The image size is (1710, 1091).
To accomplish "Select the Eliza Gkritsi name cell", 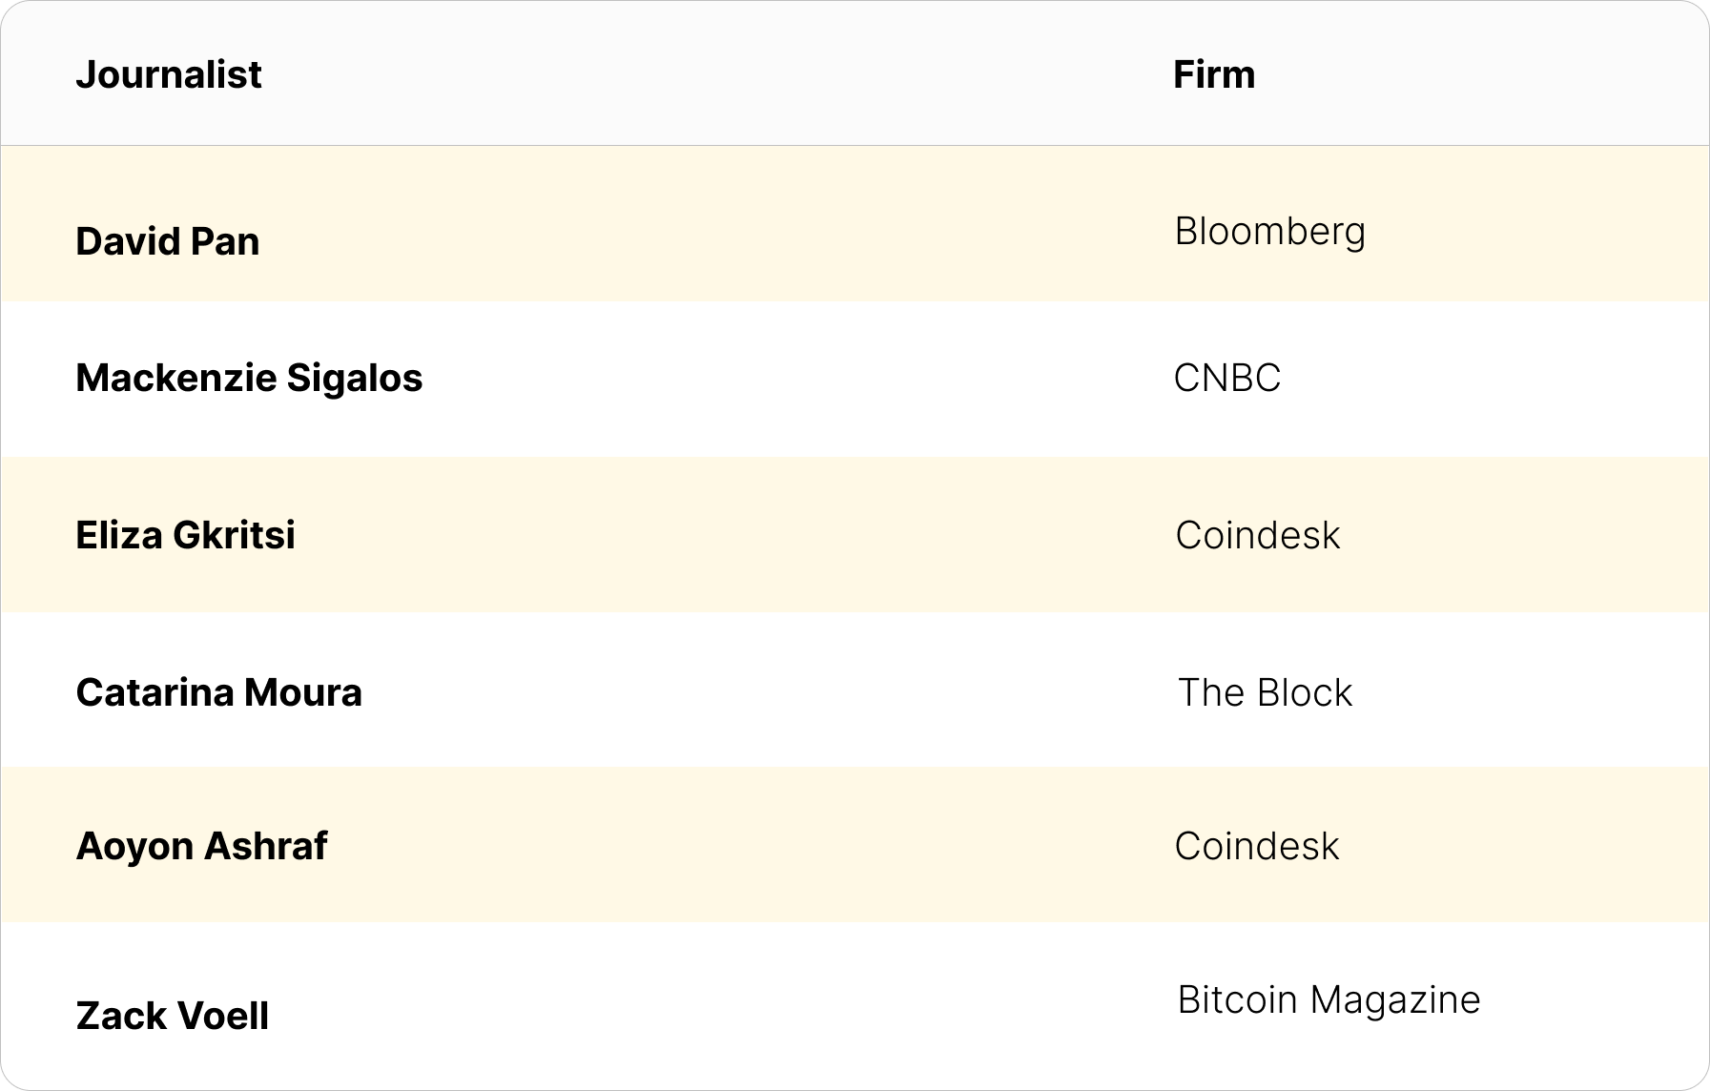I will tap(186, 535).
